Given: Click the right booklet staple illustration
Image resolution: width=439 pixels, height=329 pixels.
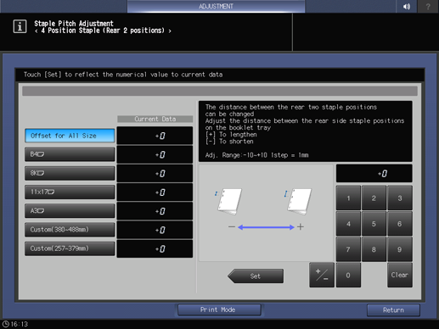Looking at the screenshot, I should [298, 201].
